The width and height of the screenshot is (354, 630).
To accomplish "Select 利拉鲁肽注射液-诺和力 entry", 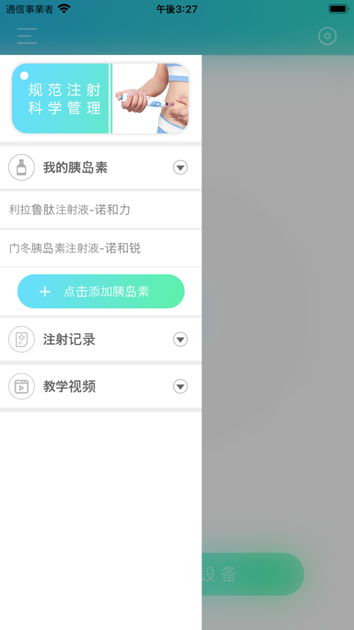I will 100,210.
